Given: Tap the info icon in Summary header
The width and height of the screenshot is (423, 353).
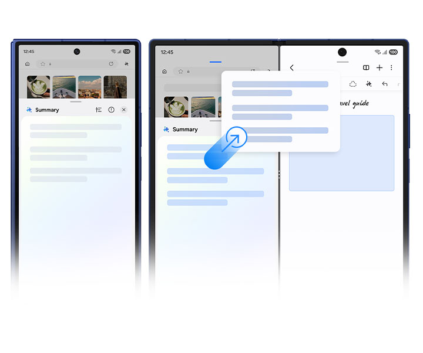Looking at the screenshot, I should click(111, 110).
